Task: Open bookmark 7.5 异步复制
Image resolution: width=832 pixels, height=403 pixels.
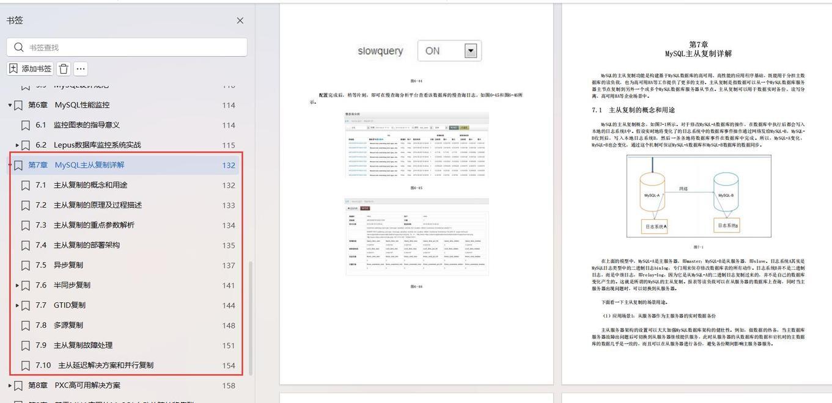Action: [59, 265]
